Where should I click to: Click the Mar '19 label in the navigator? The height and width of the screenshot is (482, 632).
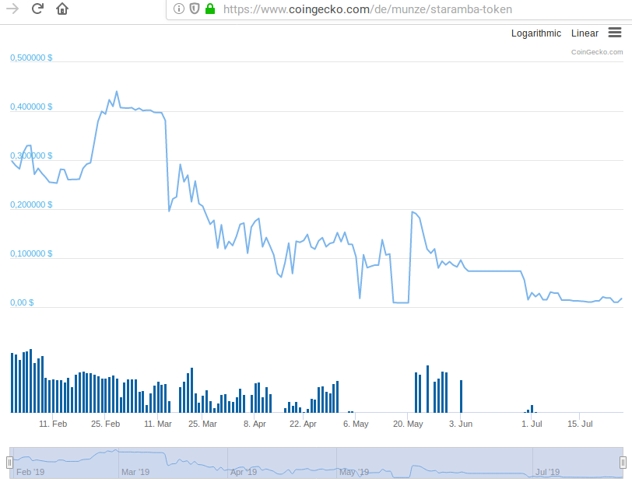(x=134, y=471)
